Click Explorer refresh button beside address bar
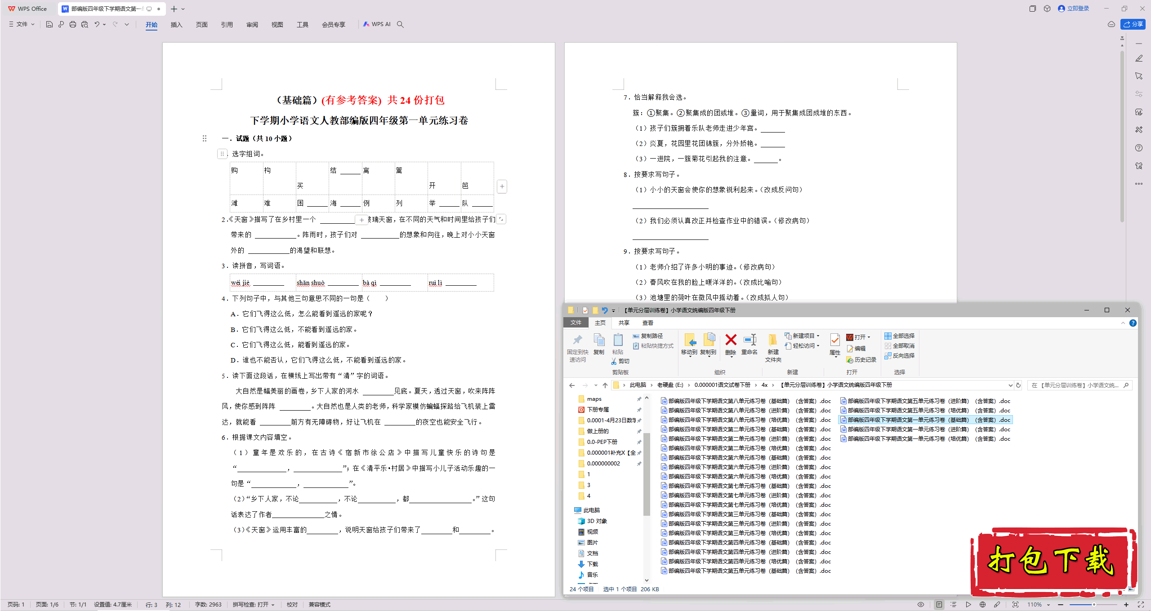 point(1018,385)
